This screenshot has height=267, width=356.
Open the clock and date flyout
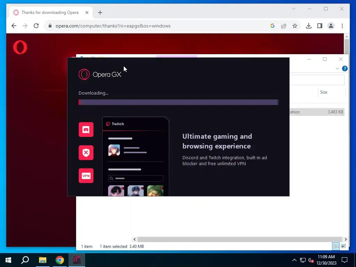326,260
